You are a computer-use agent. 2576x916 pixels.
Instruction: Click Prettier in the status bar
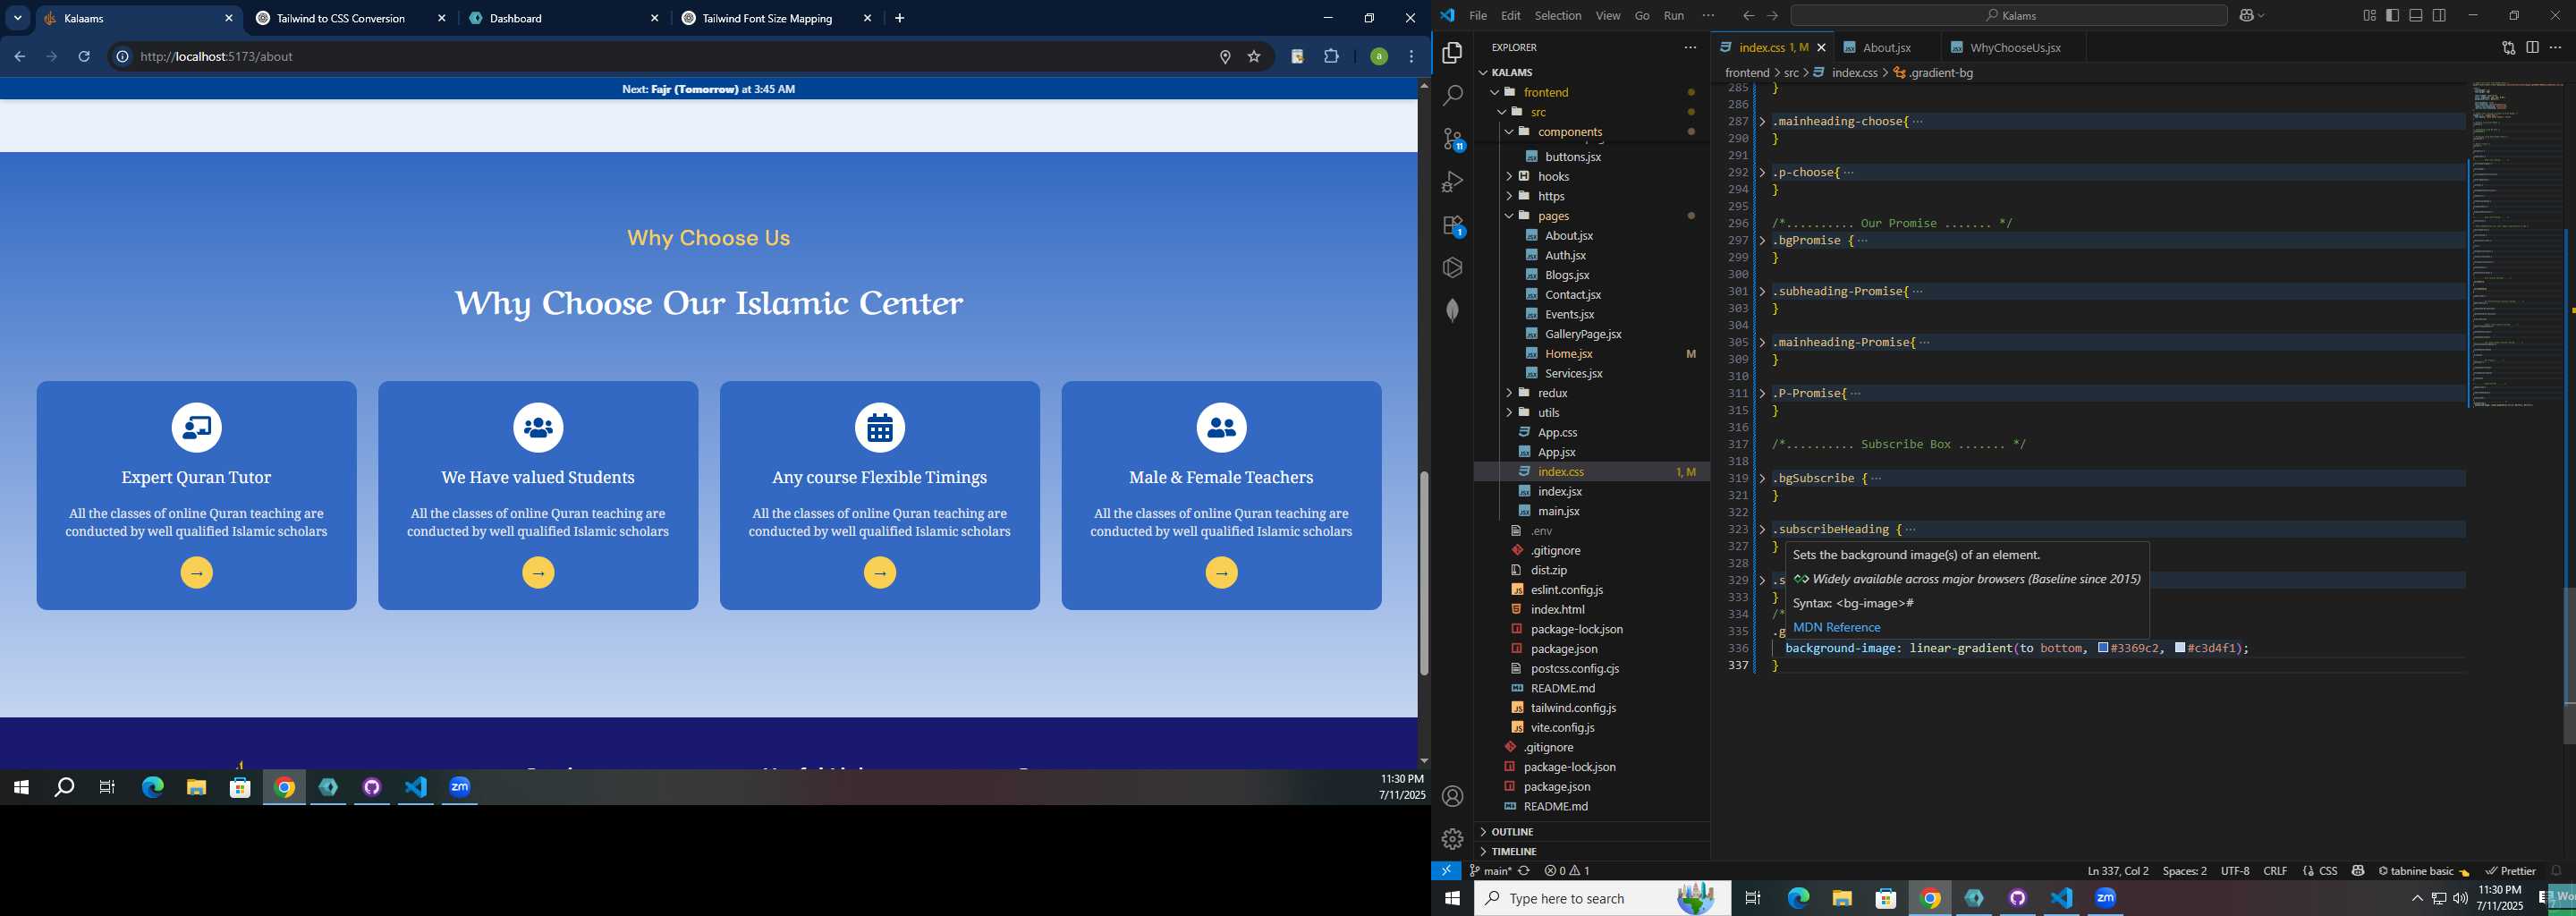click(2511, 871)
